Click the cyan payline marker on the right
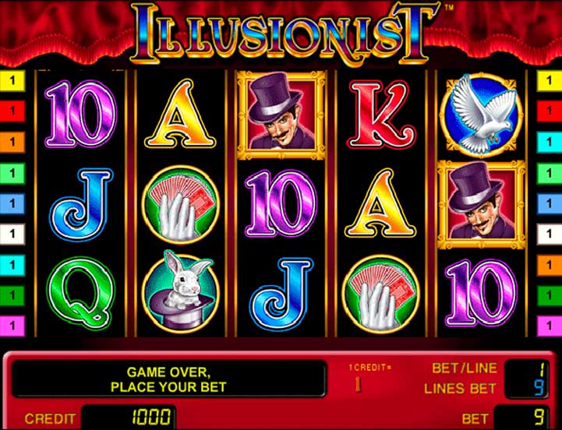This screenshot has height=430, width=562. [549, 142]
